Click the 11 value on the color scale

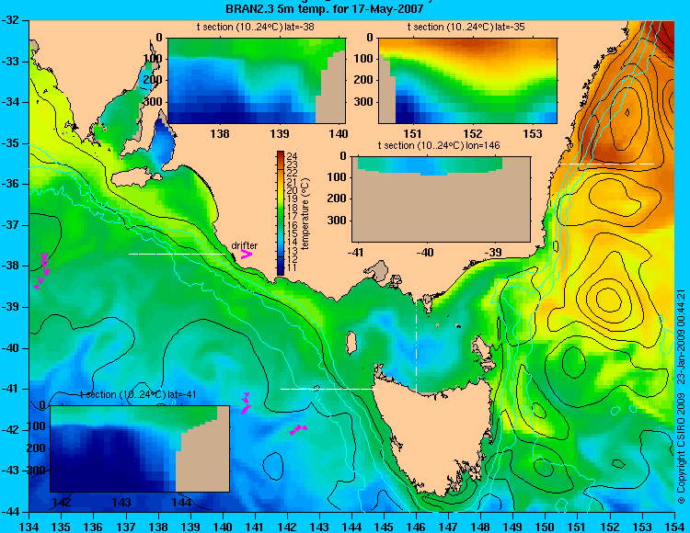(x=292, y=268)
